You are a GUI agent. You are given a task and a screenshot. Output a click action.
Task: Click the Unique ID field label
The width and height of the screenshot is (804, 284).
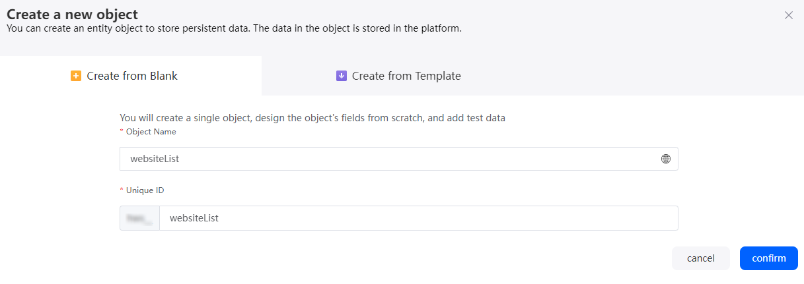pyautogui.click(x=145, y=190)
